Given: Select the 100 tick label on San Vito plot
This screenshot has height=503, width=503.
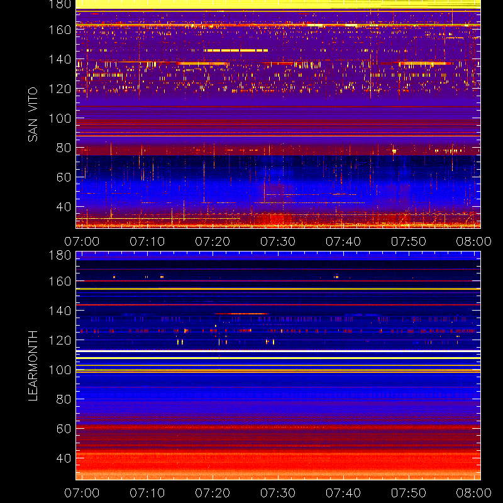Looking at the screenshot, I should (60, 118).
